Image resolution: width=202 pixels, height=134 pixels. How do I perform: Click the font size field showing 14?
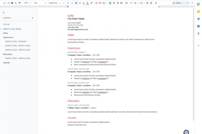68,3
